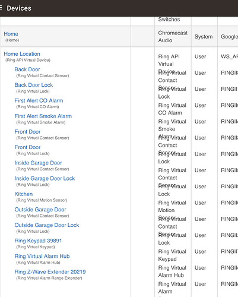Open Ring Virtual Alarm Hub
The image size is (238, 297).
(42, 256)
